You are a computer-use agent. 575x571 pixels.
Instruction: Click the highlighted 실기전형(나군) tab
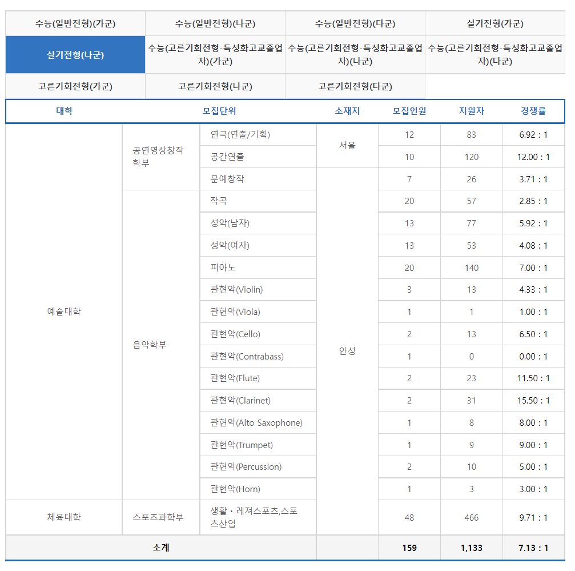pyautogui.click(x=74, y=54)
